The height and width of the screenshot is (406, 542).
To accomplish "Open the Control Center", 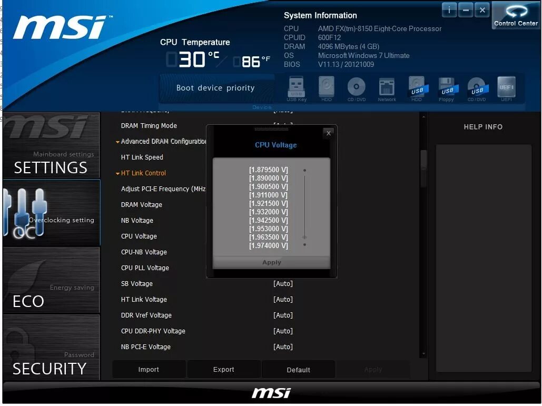I will coord(516,15).
